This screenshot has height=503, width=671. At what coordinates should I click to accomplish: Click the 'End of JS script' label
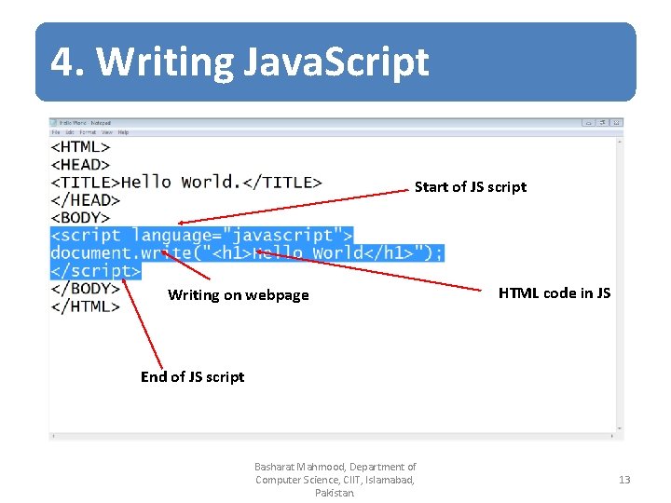pyautogui.click(x=193, y=377)
